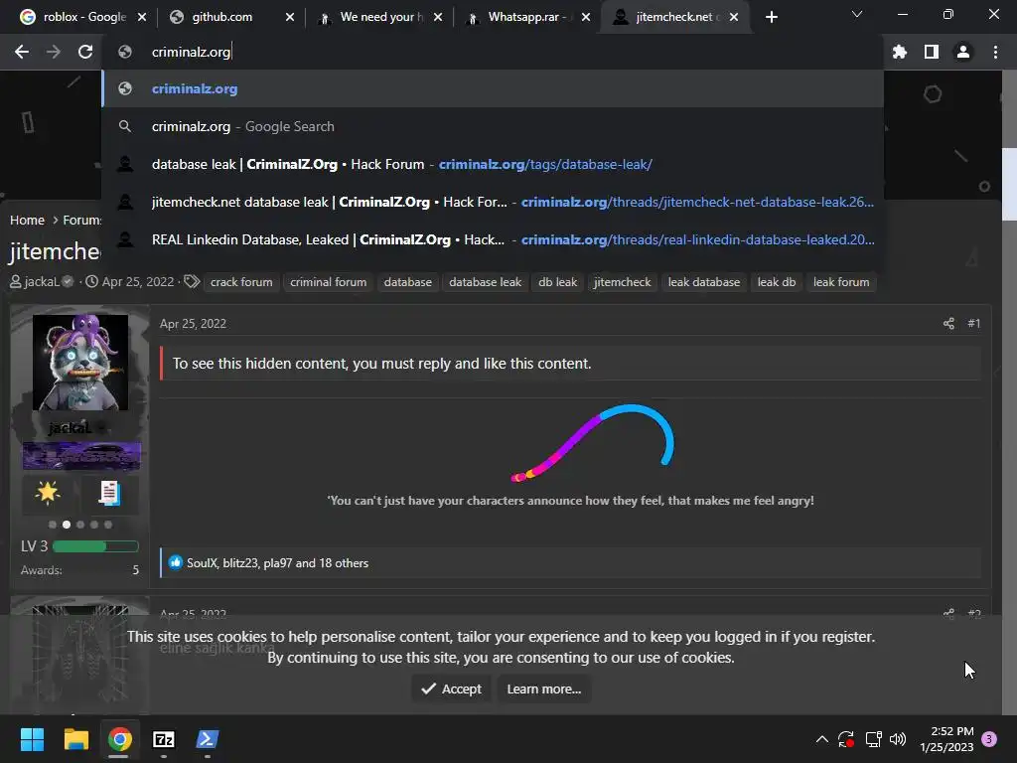Screen dimensions: 1017x763
Task: Click the page vertical scrollbar
Action: tap(1009, 185)
